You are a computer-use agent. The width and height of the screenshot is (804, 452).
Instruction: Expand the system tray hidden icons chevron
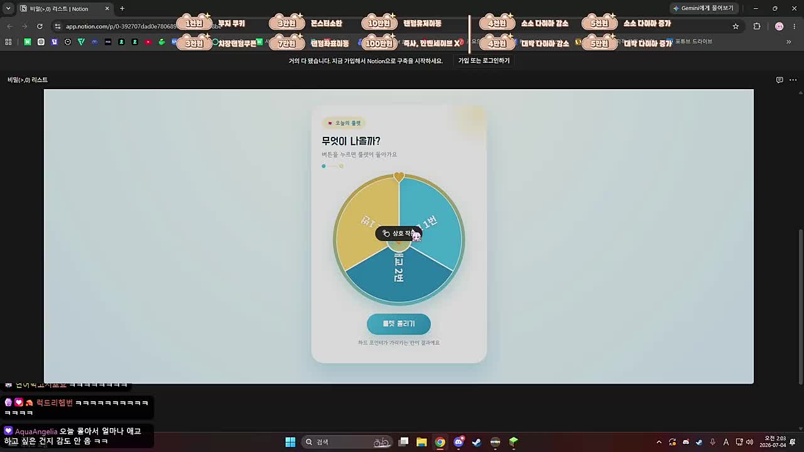(658, 442)
